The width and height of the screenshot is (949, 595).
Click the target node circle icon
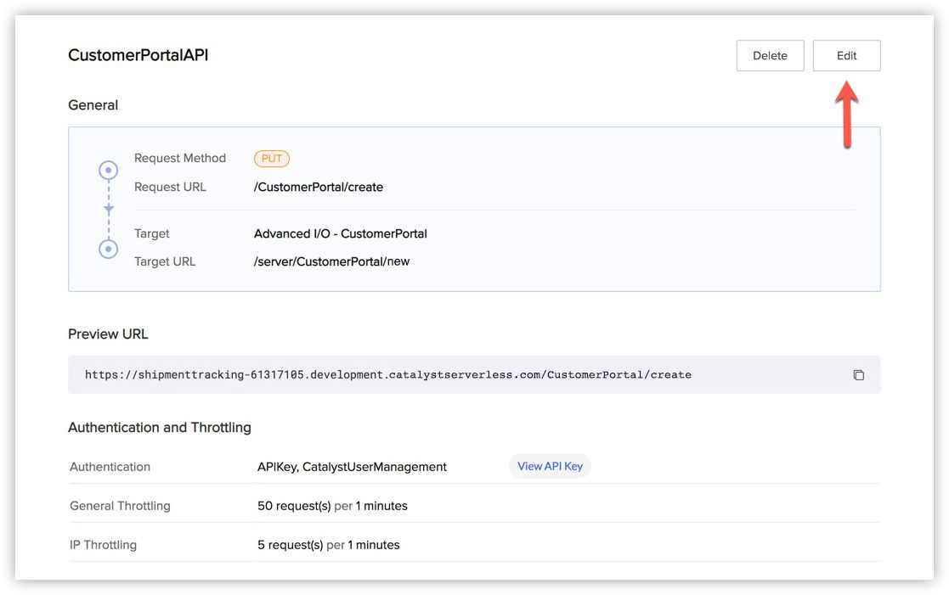(109, 249)
